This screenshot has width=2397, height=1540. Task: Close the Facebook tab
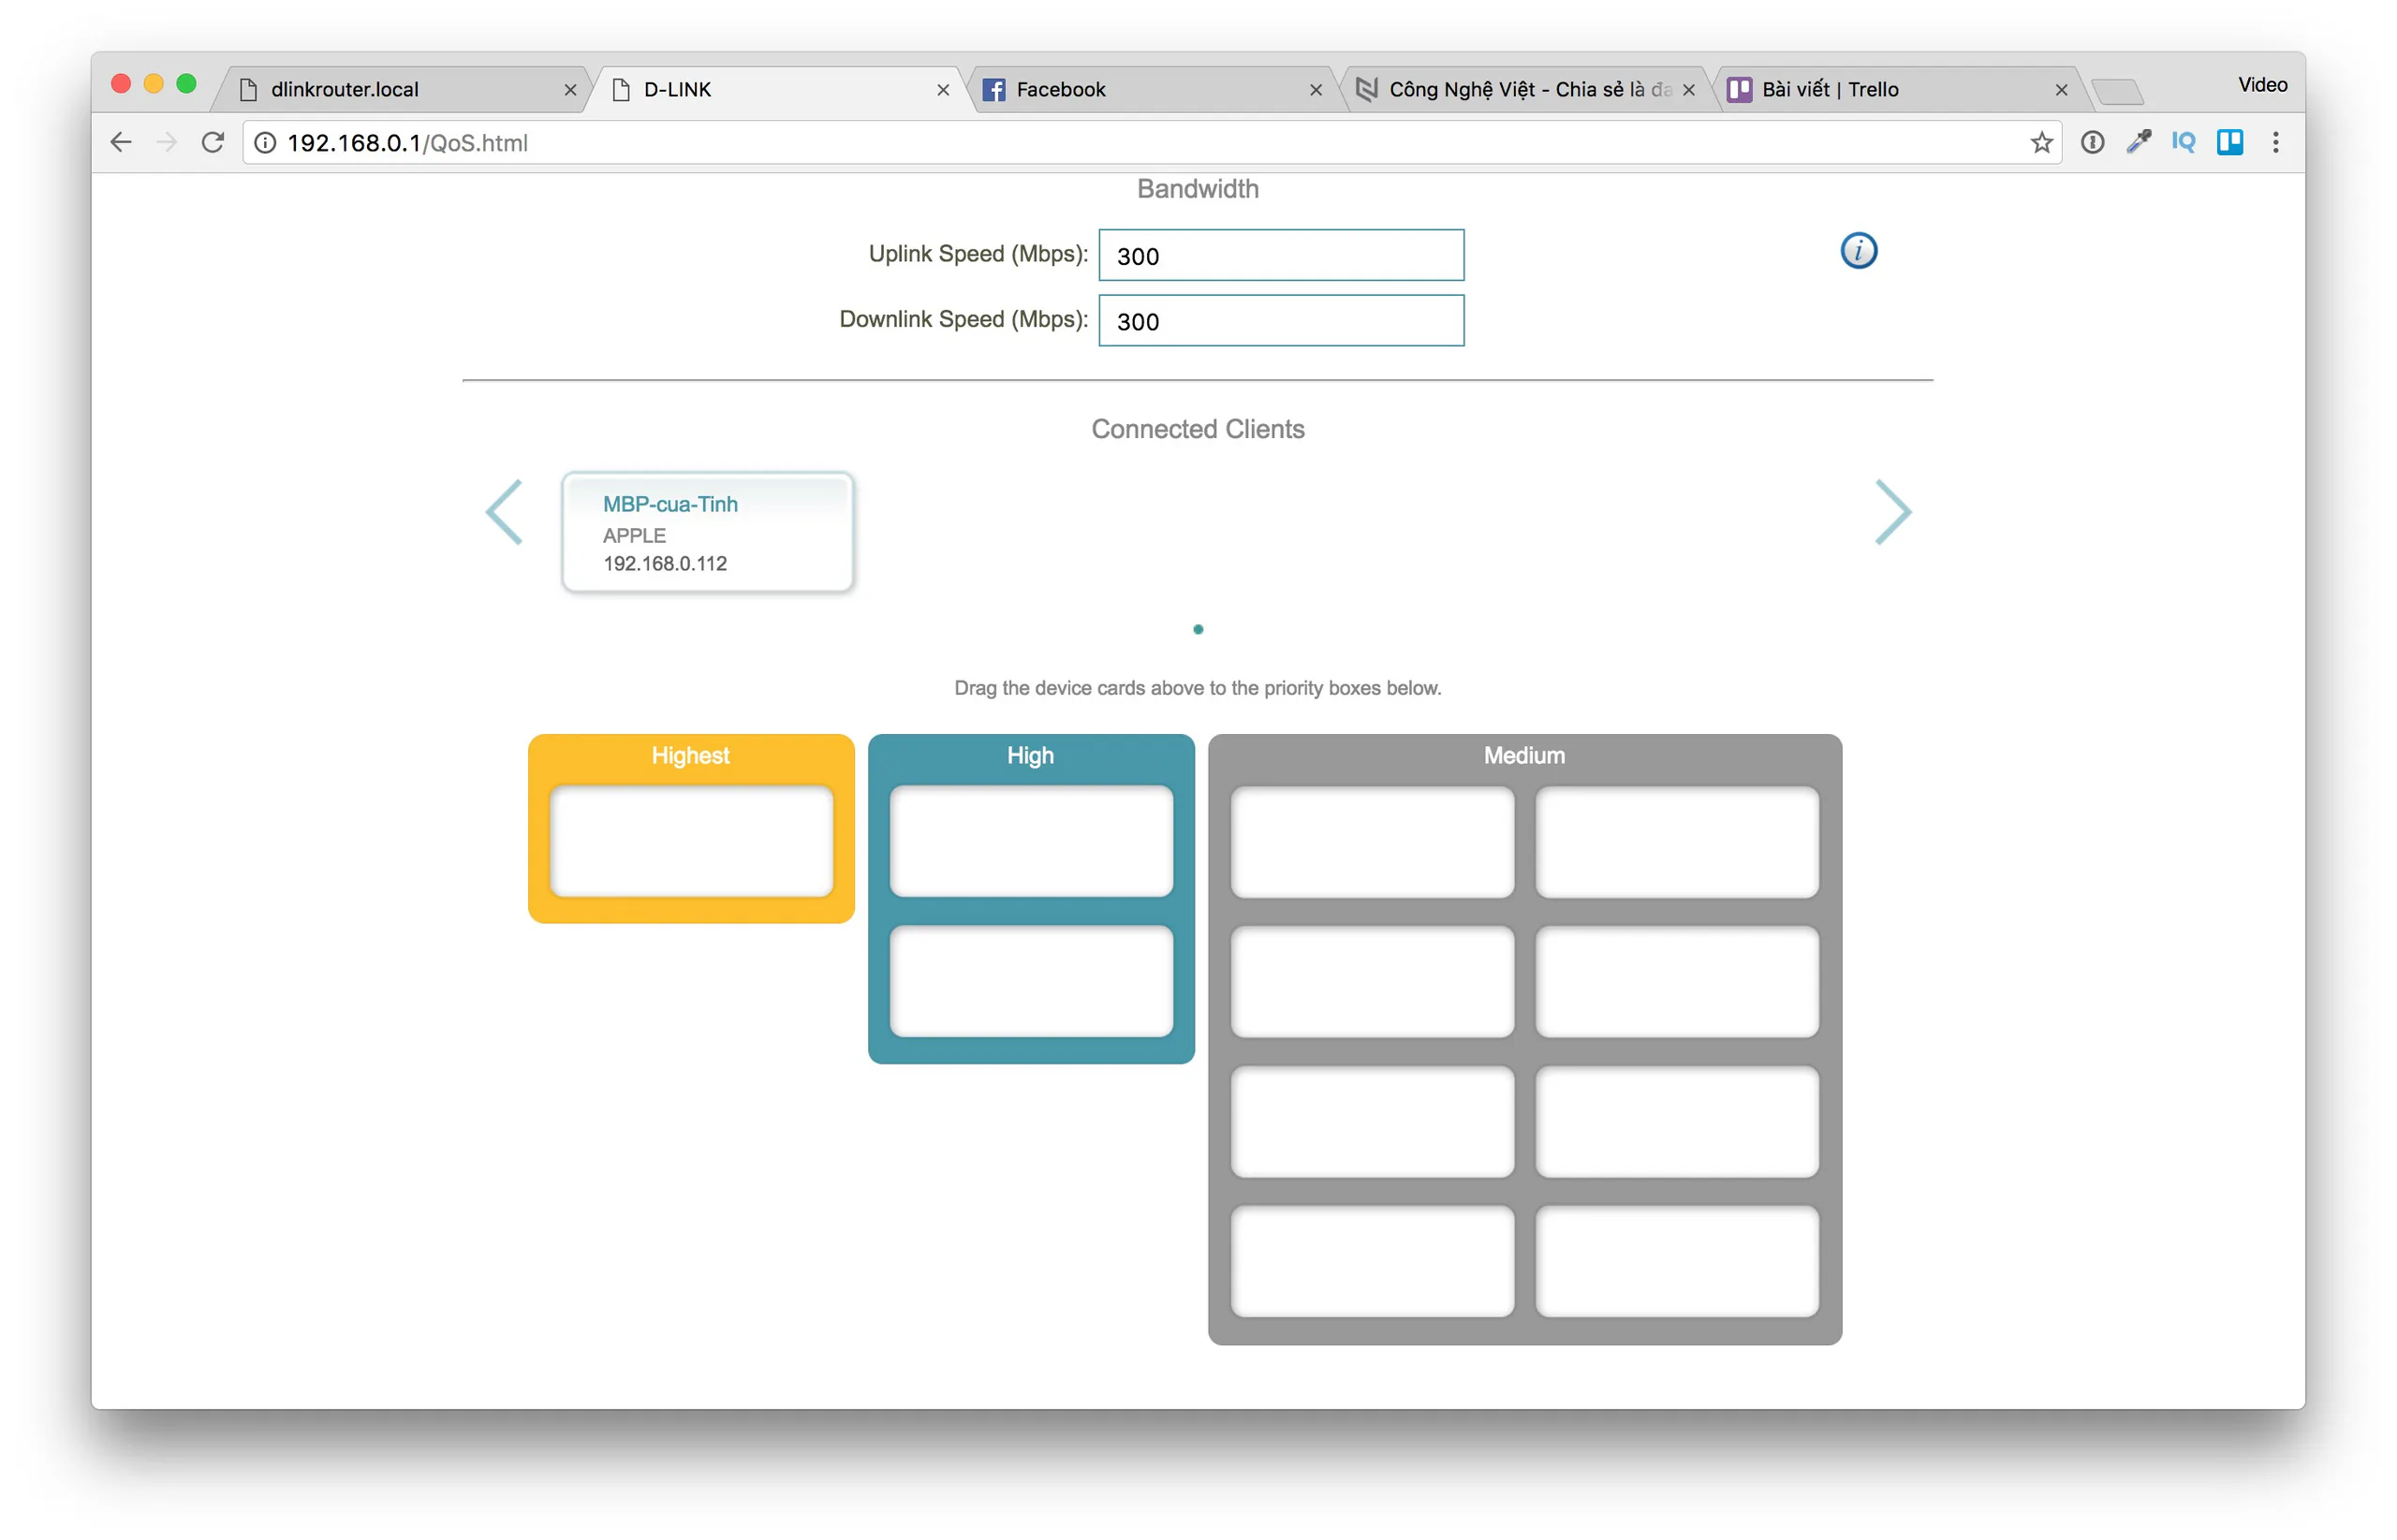1316,90
